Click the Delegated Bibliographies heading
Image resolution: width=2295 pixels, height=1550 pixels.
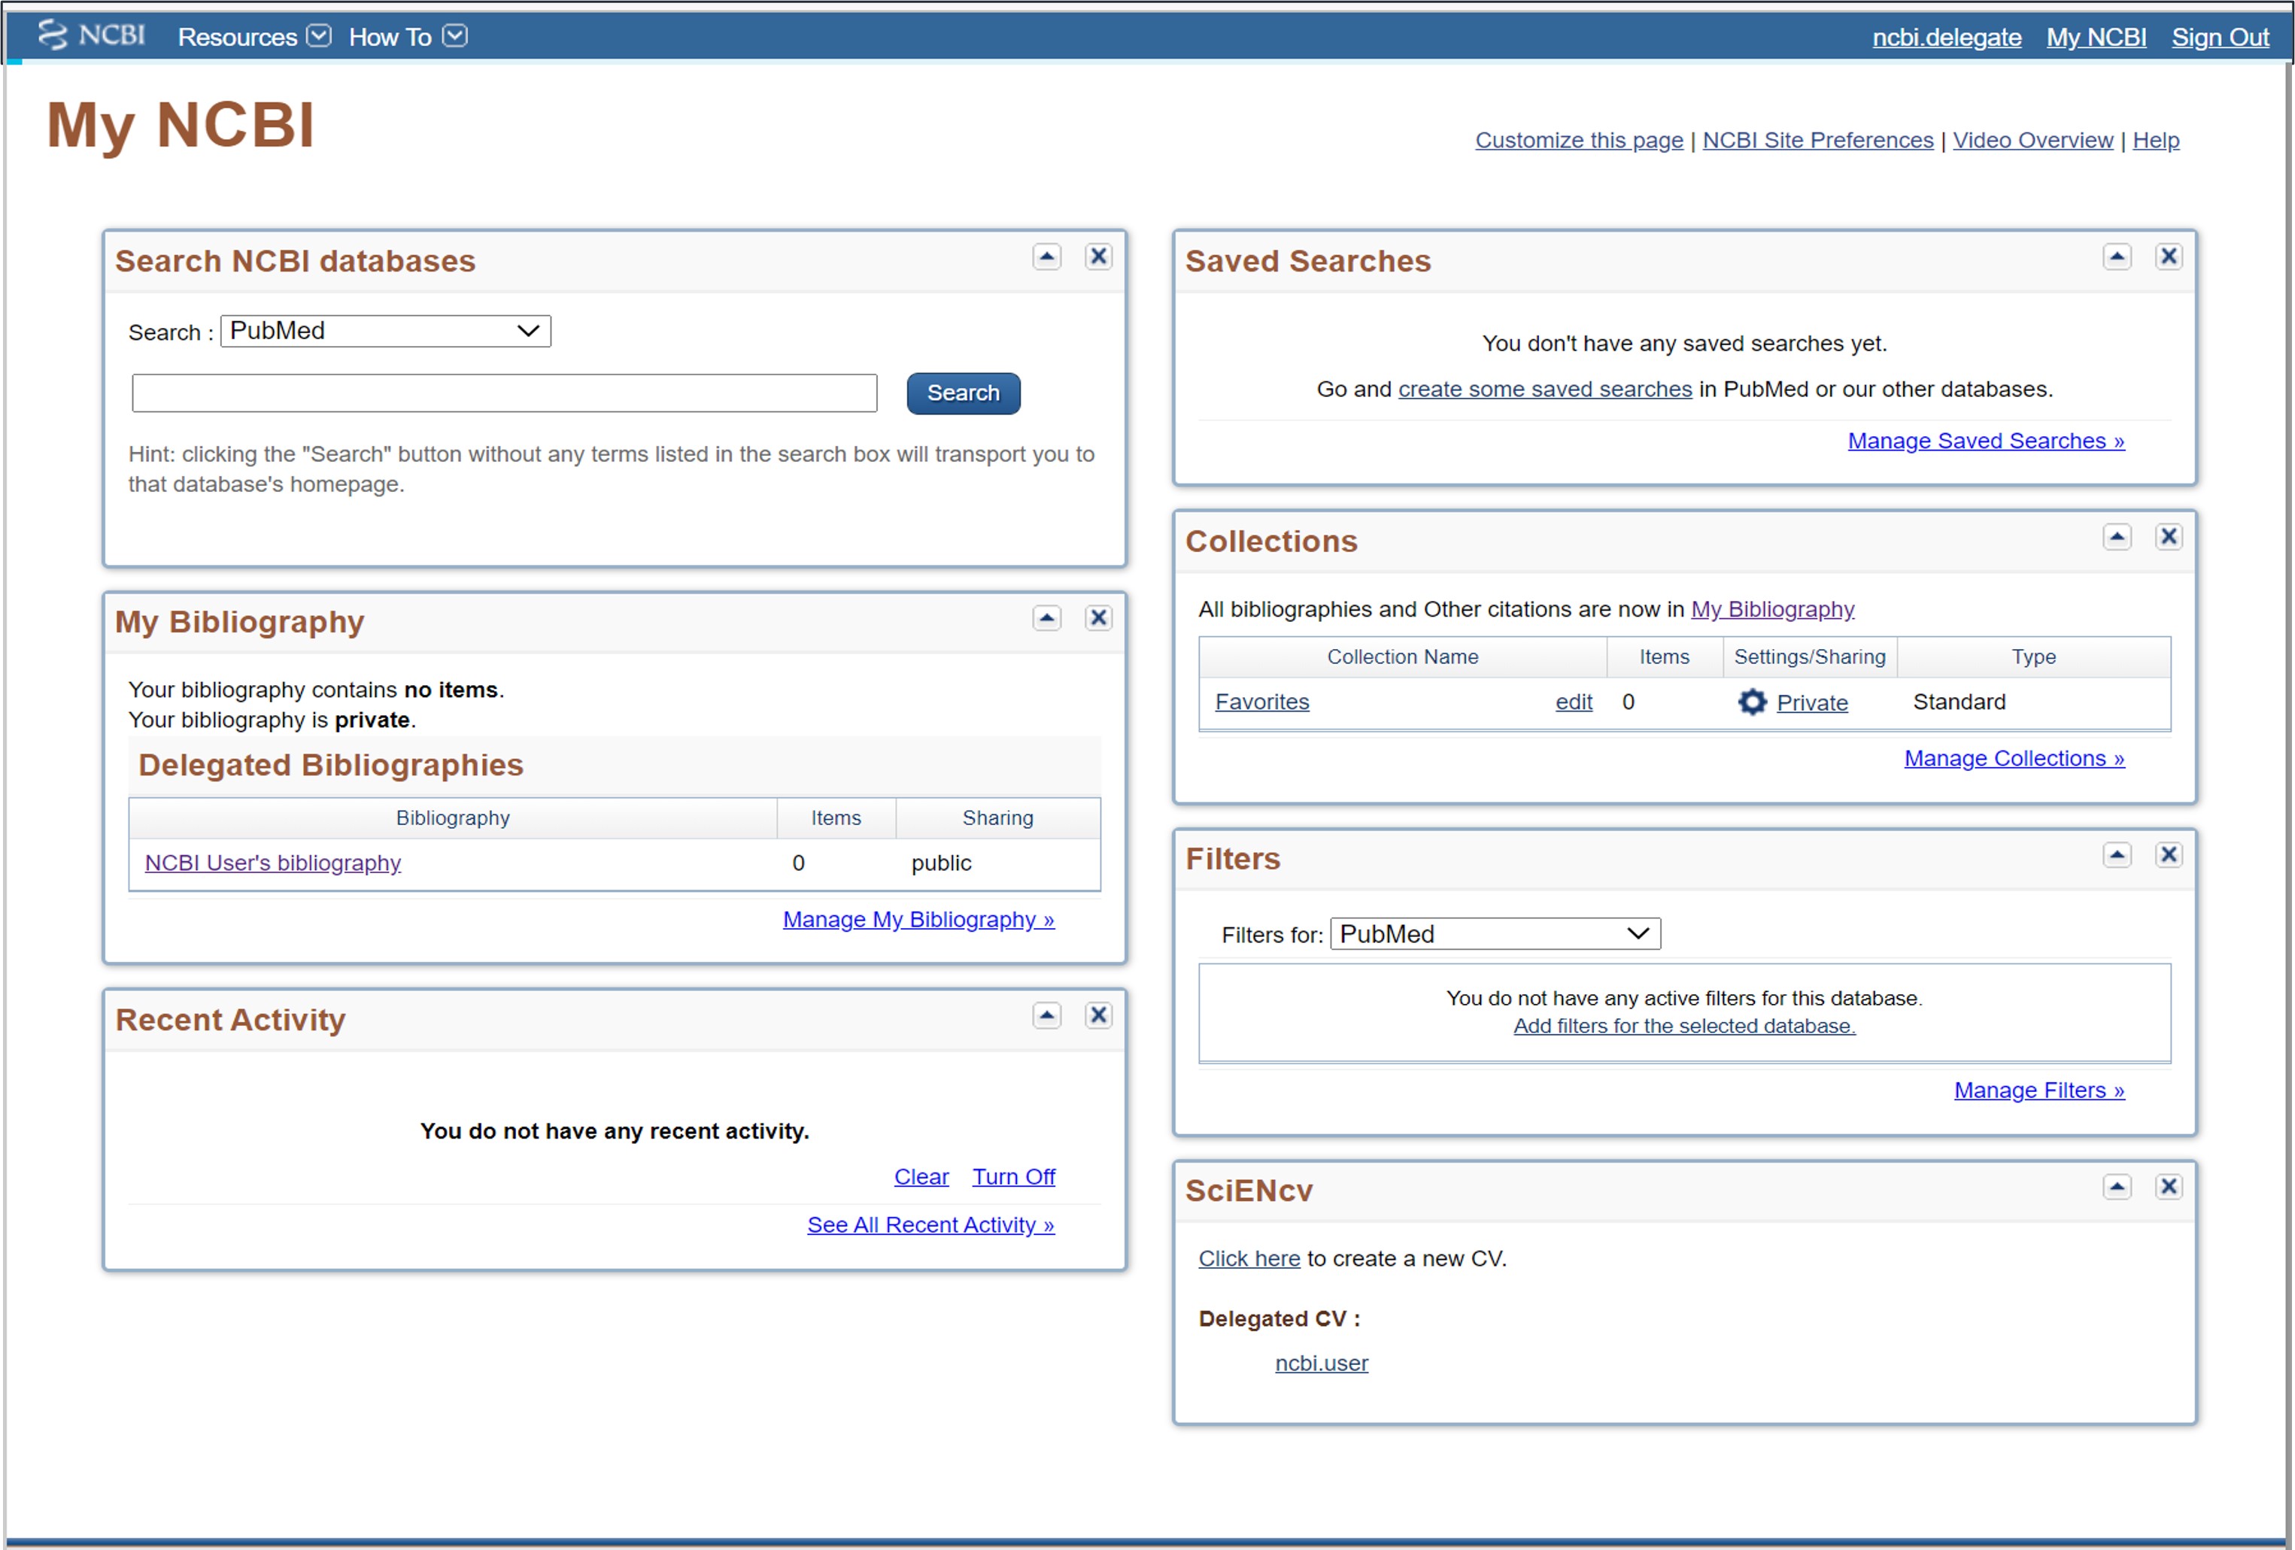(331, 765)
